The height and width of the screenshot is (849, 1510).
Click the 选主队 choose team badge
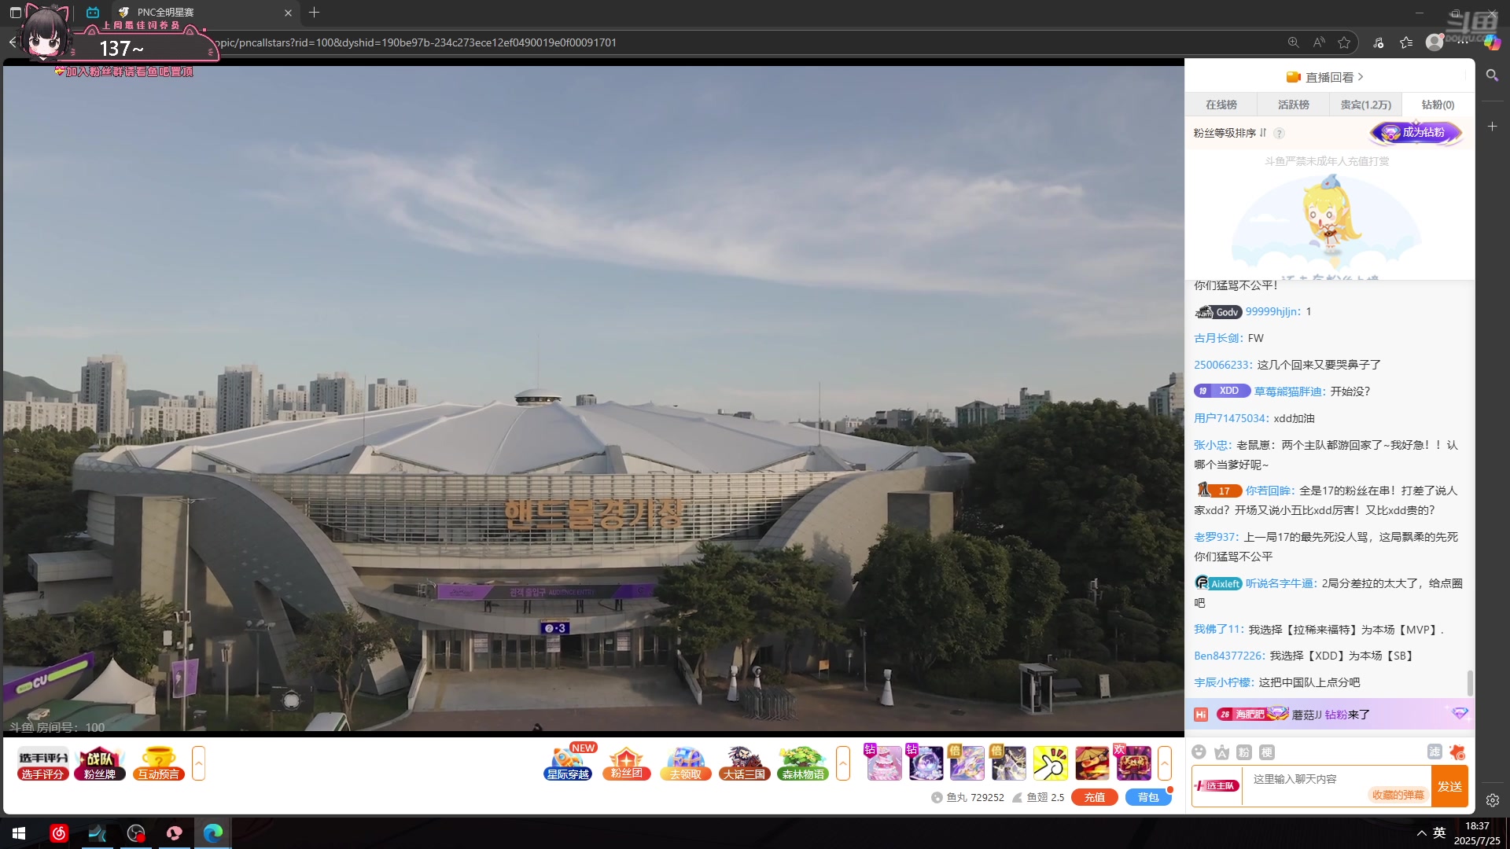pyautogui.click(x=1217, y=785)
